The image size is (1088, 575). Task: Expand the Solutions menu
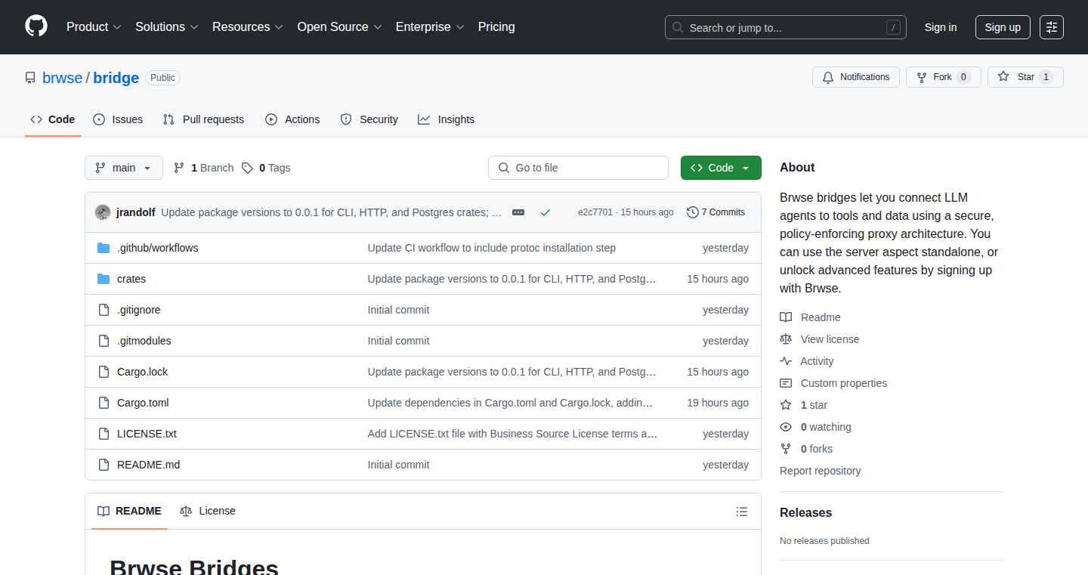pyautogui.click(x=167, y=27)
